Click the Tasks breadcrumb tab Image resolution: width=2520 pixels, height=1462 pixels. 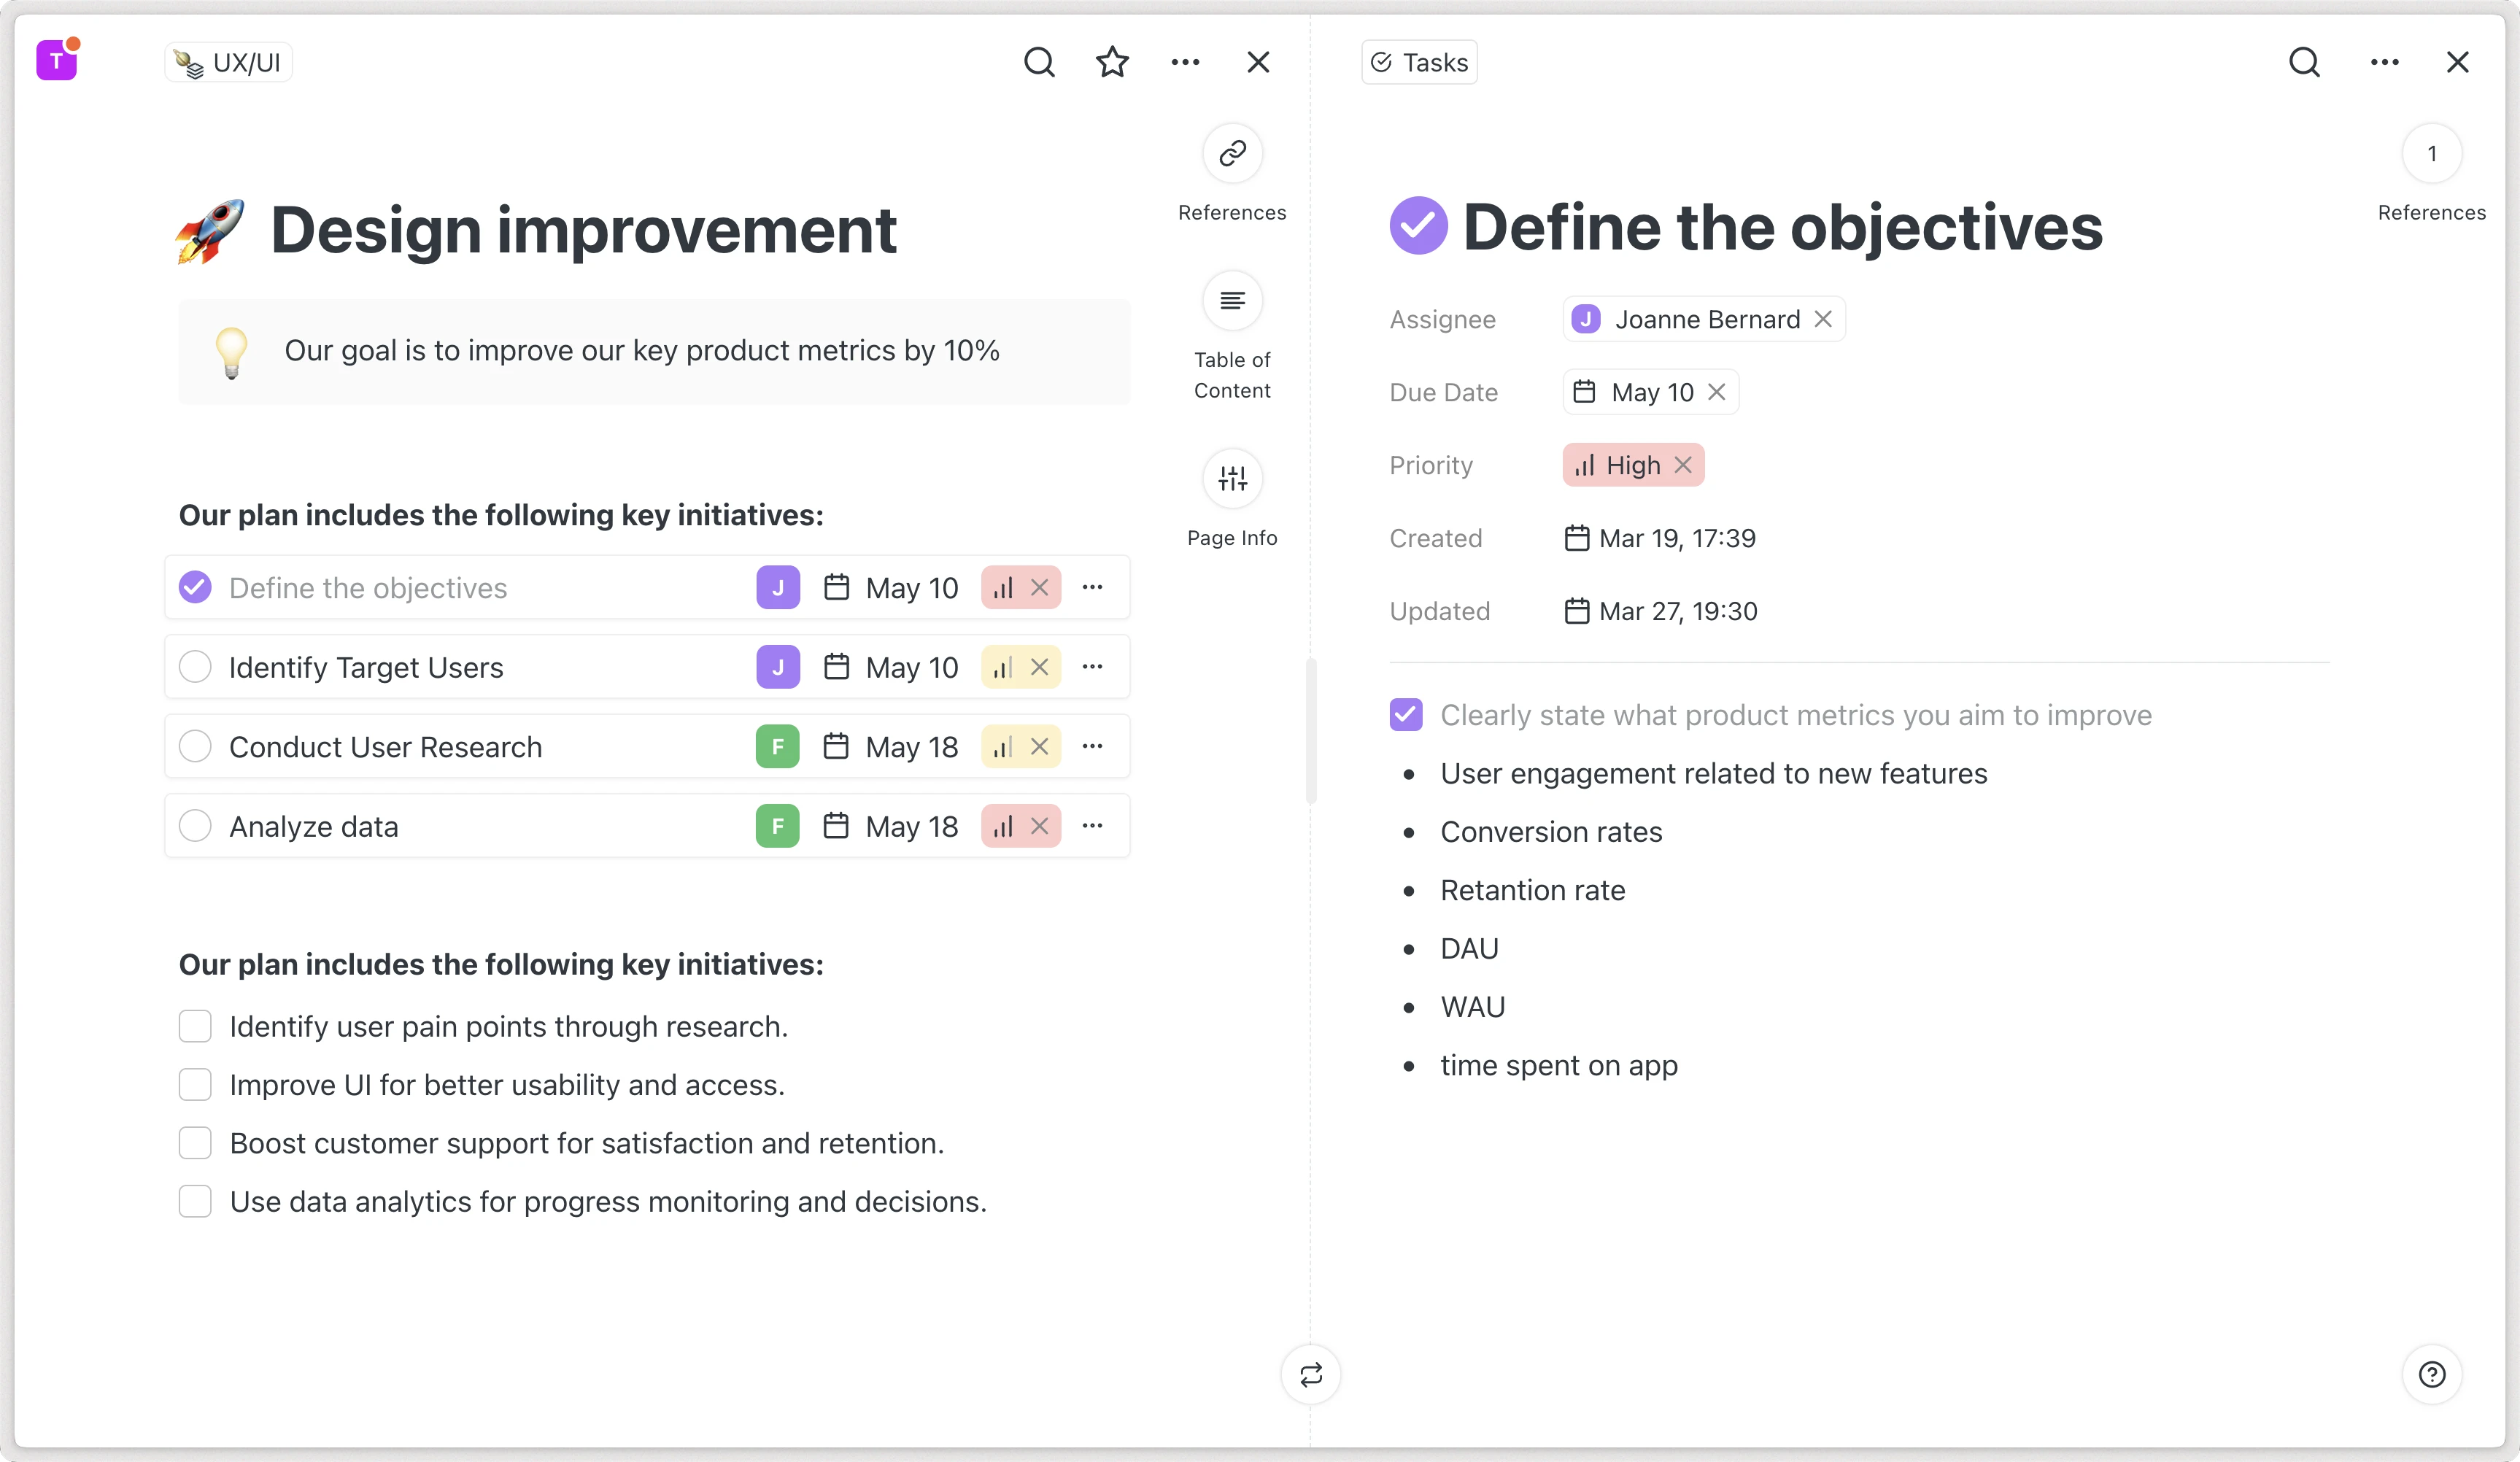point(1419,62)
